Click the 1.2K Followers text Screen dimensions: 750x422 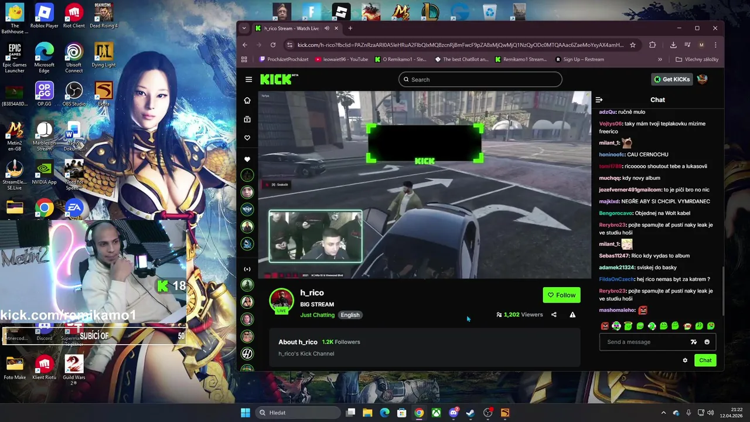341,342
